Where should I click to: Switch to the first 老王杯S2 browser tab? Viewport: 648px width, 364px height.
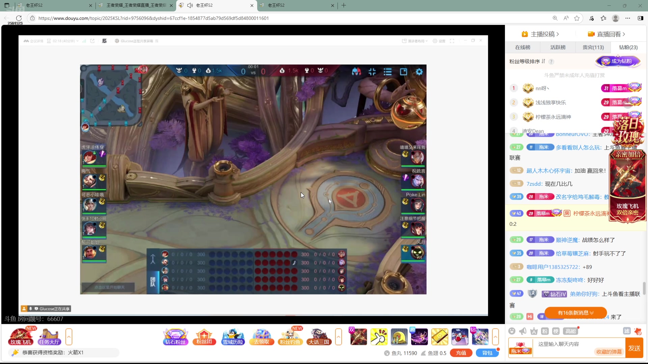(54, 5)
